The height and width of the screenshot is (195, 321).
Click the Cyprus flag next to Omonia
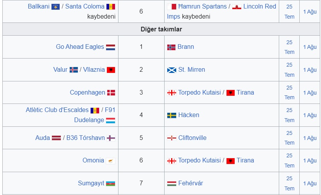[x=110, y=161]
